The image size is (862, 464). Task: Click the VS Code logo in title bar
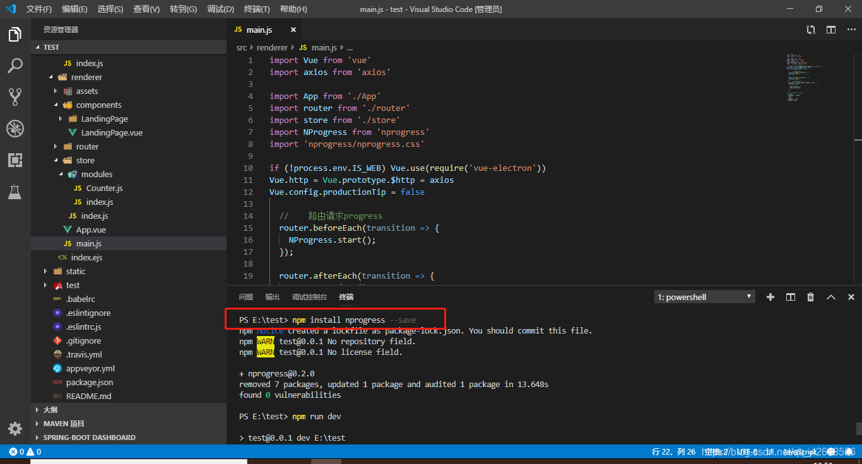(11, 9)
